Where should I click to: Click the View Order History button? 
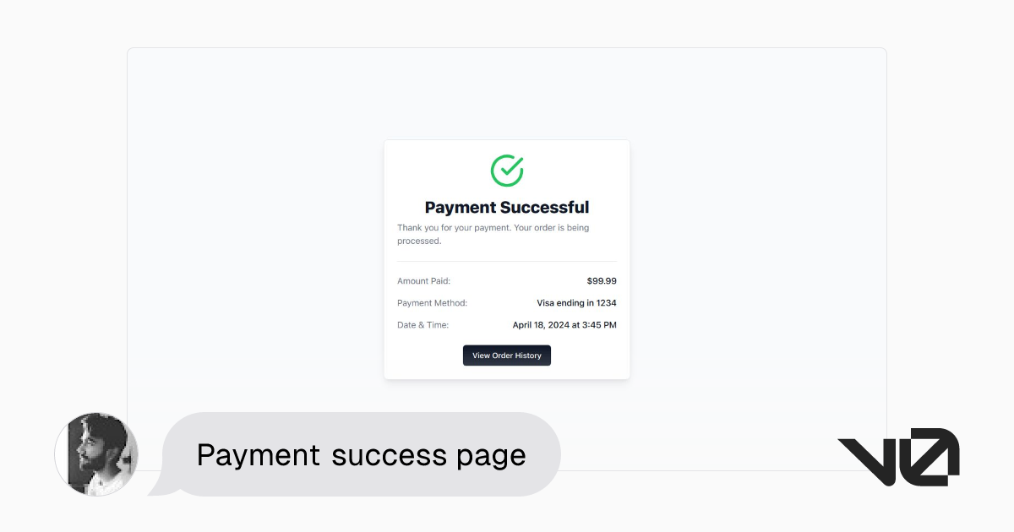[x=506, y=355]
